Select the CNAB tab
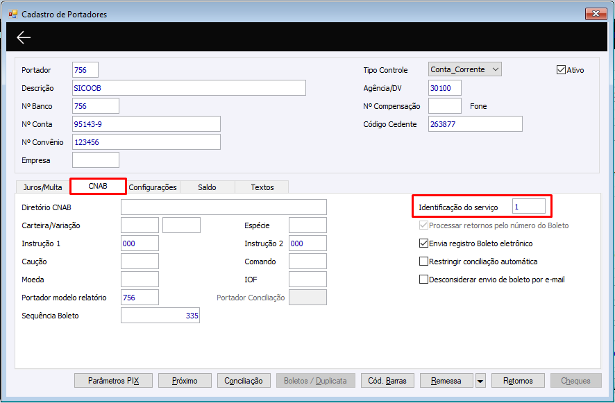Viewport: 615px width, 403px height. pos(98,186)
